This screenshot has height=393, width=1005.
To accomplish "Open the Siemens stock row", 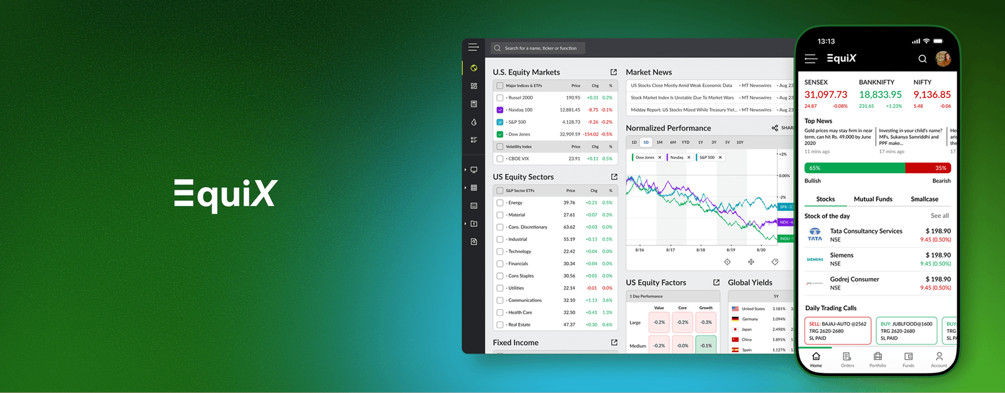I will click(x=877, y=259).
